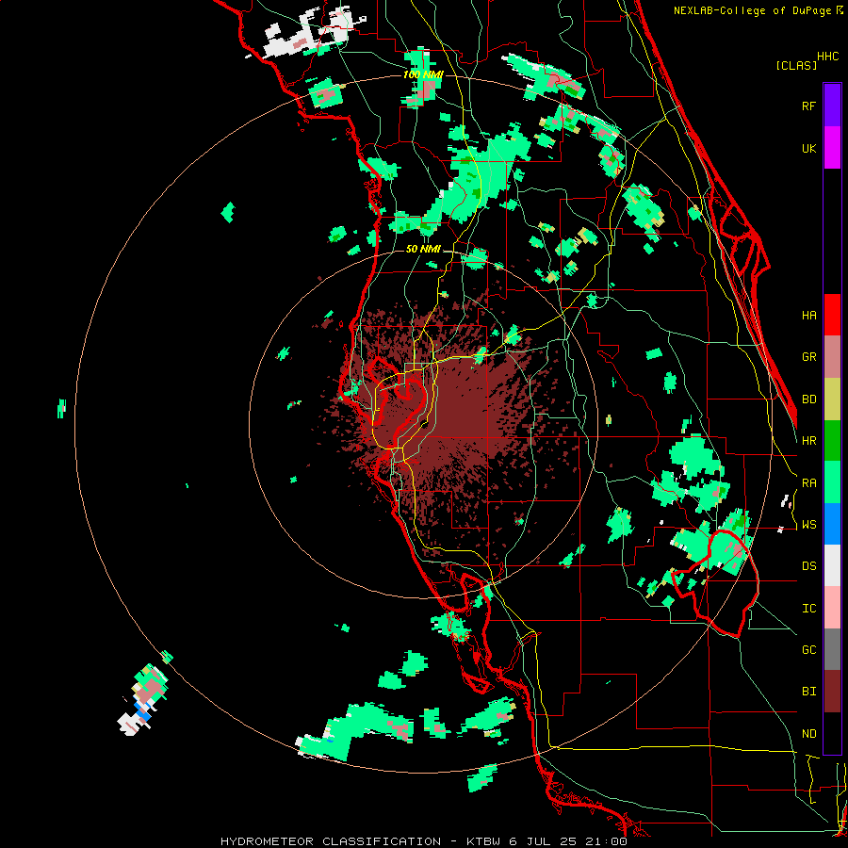Click the RA legend label
Image resolution: width=848 pixels, height=848 pixels.
coord(809,483)
